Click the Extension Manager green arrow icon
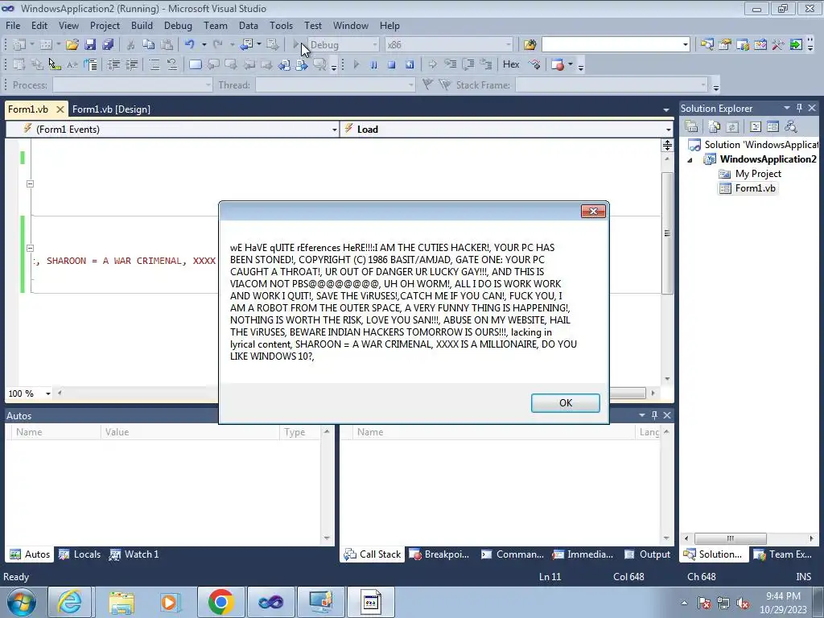The width and height of the screenshot is (824, 618). (796, 45)
